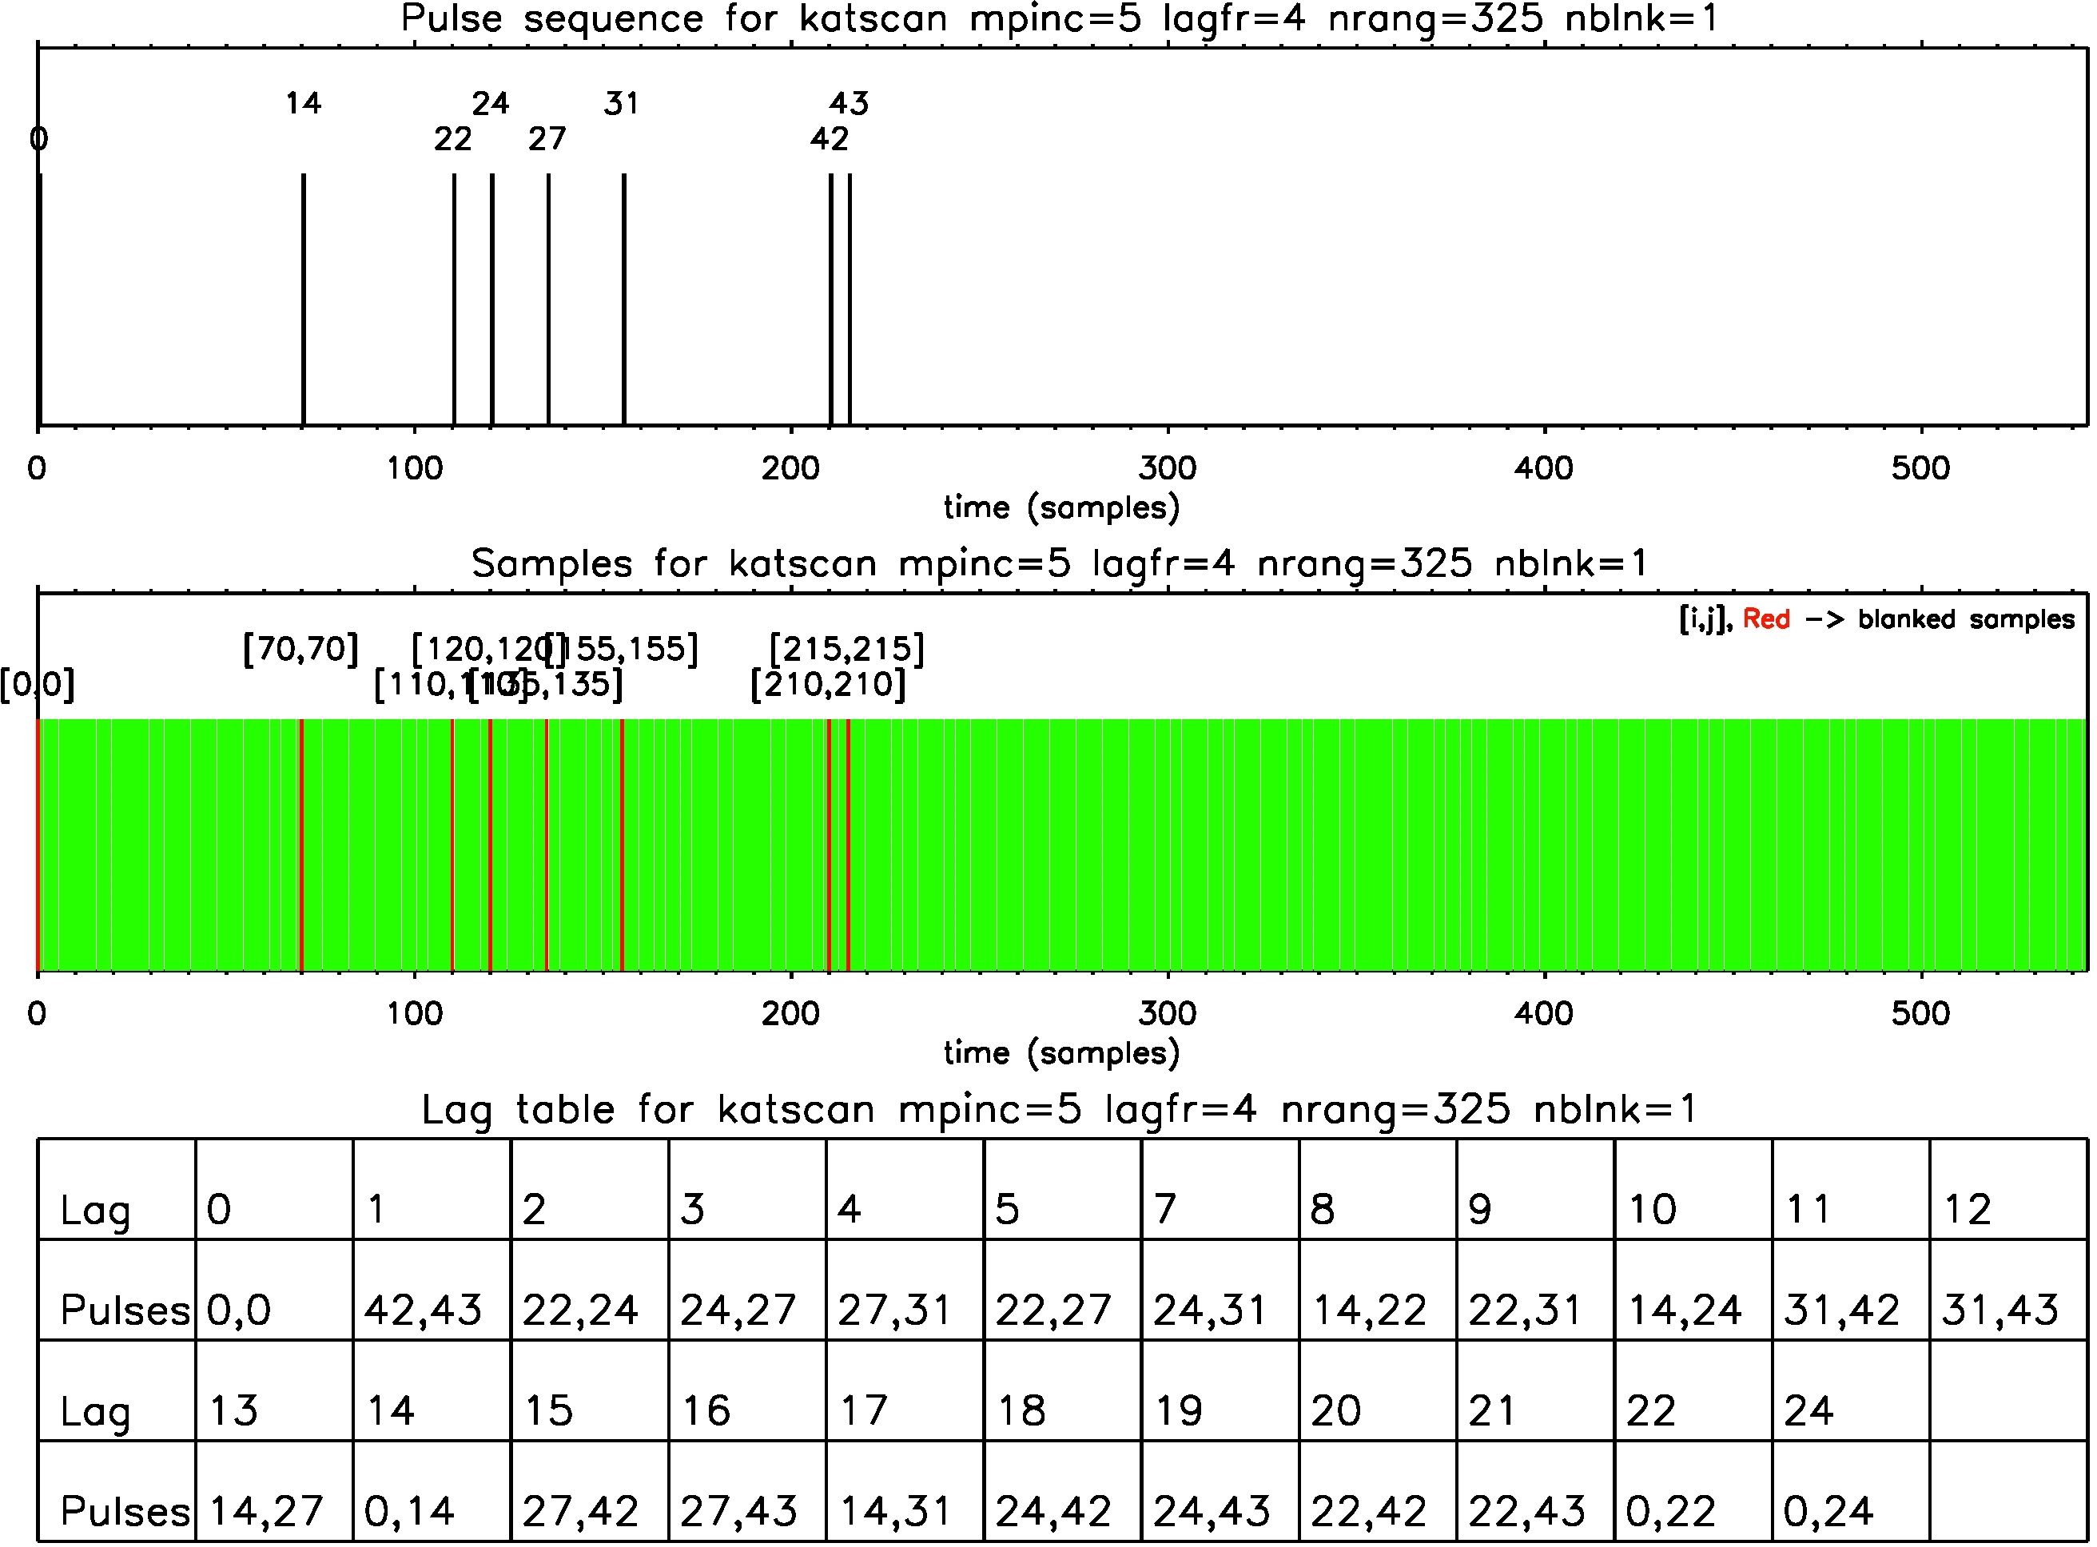This screenshot has height=1547, width=2097.
Task: Click the pulse bar labeled 27
Action: pyautogui.click(x=549, y=300)
